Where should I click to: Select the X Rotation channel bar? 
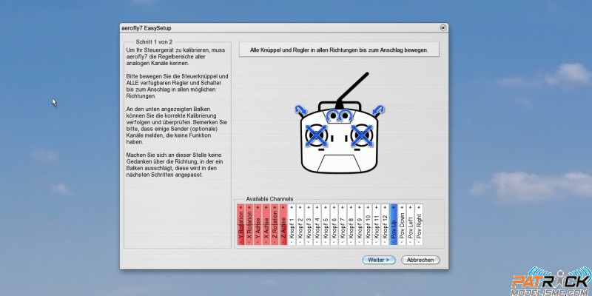(x=249, y=224)
